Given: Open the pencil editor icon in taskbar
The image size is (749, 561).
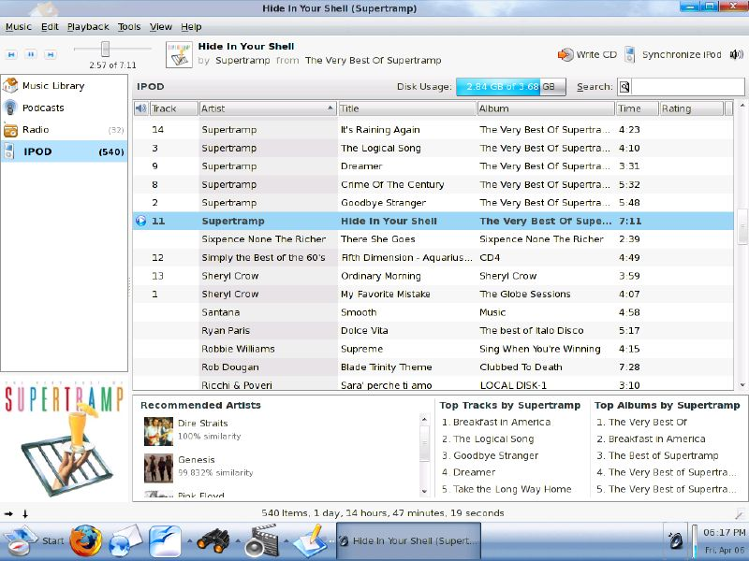Looking at the screenshot, I should coord(310,541).
